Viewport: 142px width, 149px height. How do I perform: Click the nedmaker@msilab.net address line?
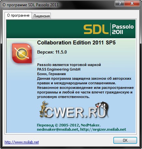tap(81, 129)
